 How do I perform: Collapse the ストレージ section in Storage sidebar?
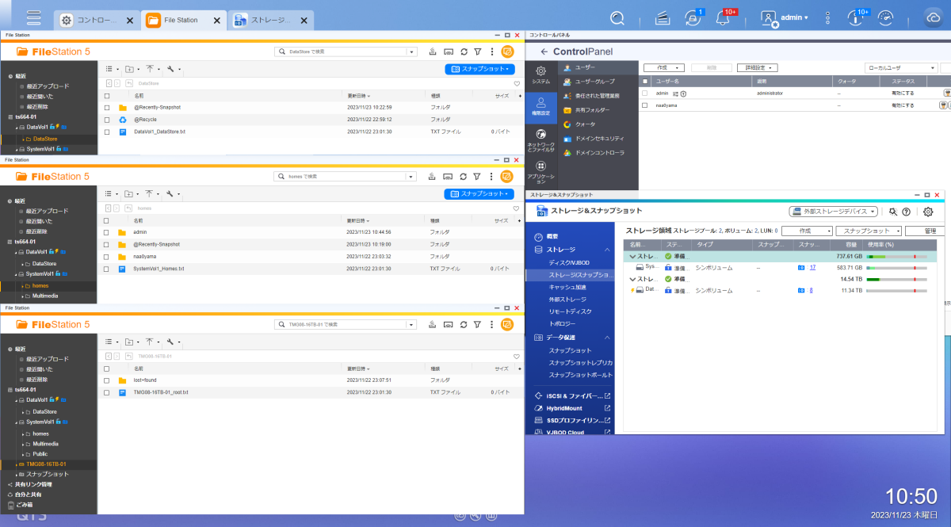point(607,250)
